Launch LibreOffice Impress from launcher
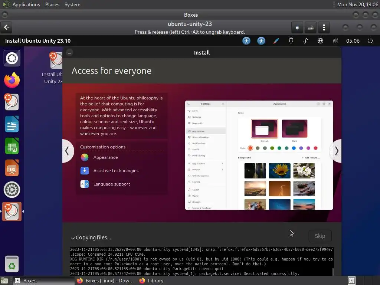 (x=12, y=168)
